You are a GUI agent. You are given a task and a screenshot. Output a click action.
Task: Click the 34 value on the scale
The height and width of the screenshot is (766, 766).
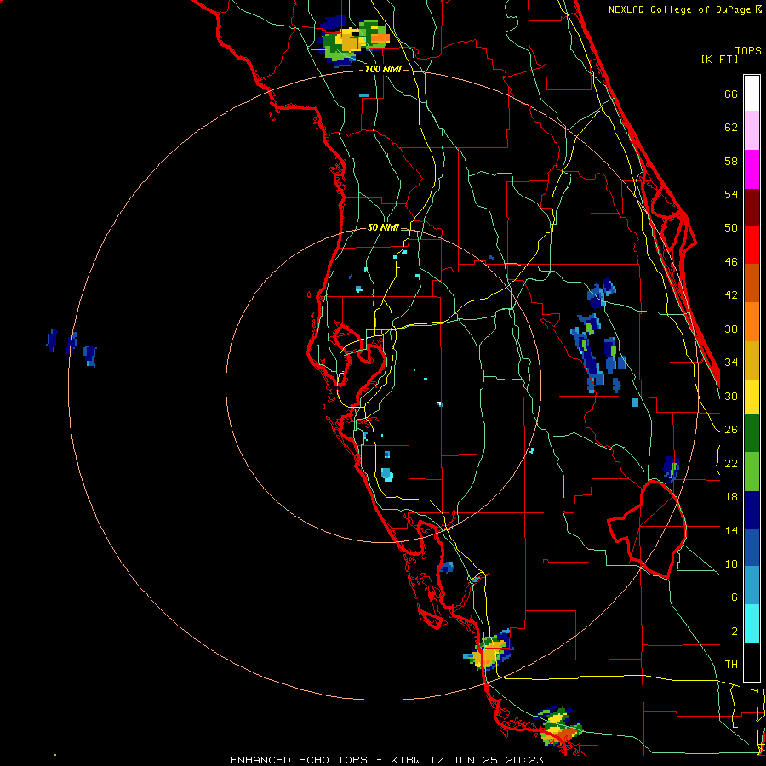pos(731,363)
